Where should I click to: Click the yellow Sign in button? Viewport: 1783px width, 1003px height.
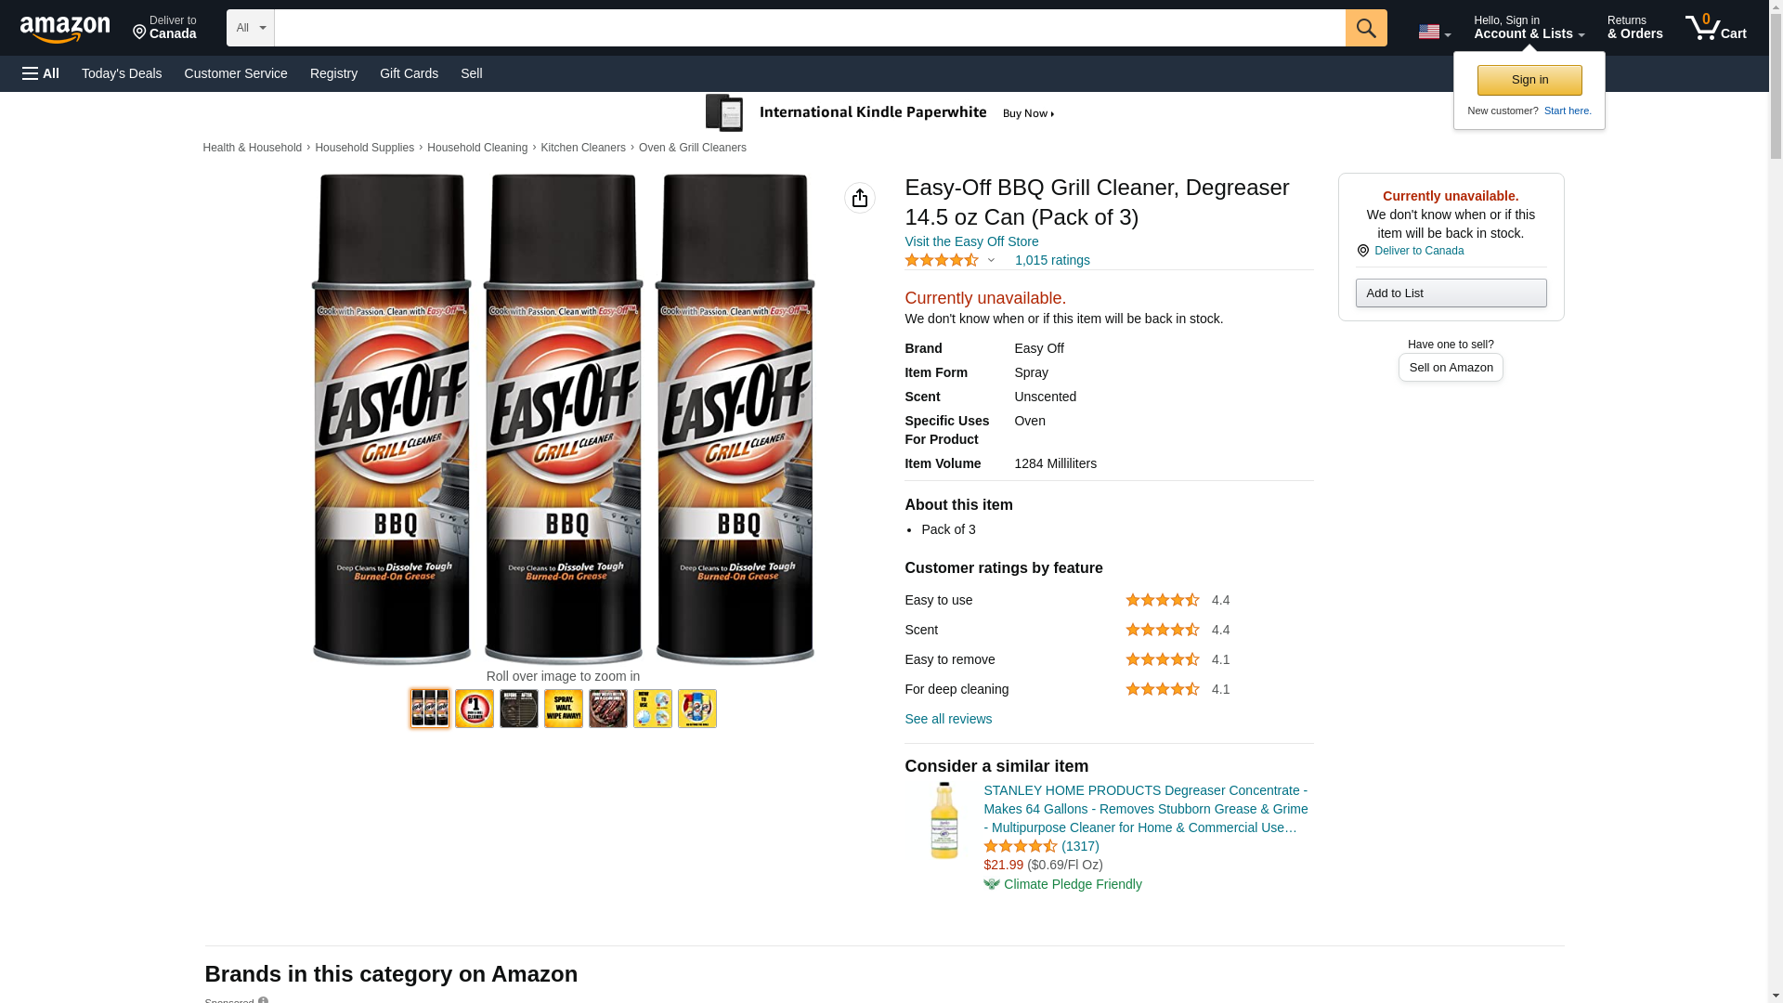[1529, 80]
